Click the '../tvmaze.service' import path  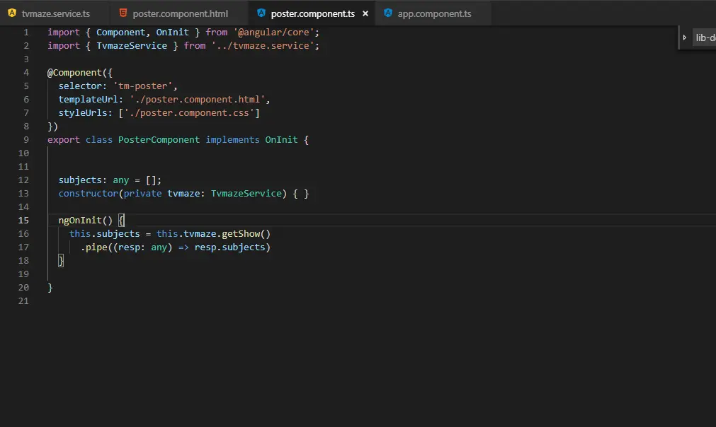[263, 45]
